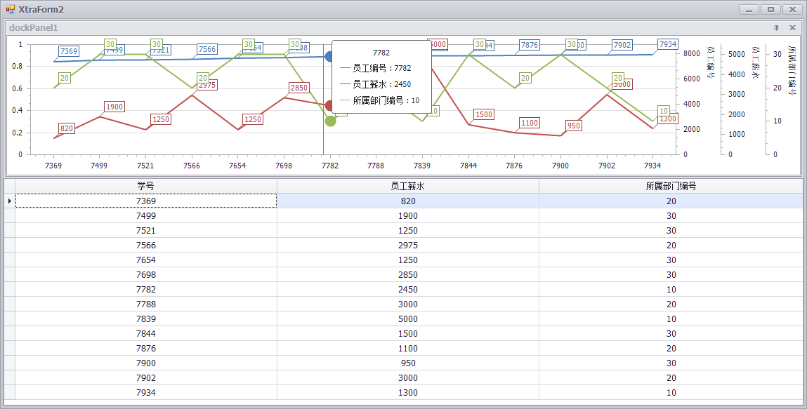Click the salary cell 1300
This screenshot has height=409, width=807.
pos(408,393)
